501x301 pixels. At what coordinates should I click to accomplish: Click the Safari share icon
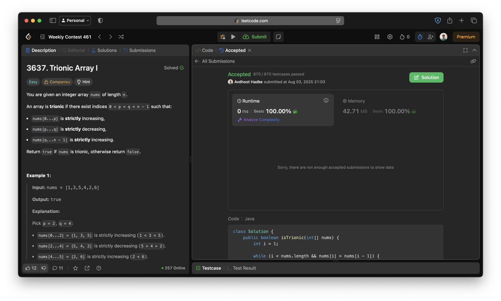[x=450, y=20]
